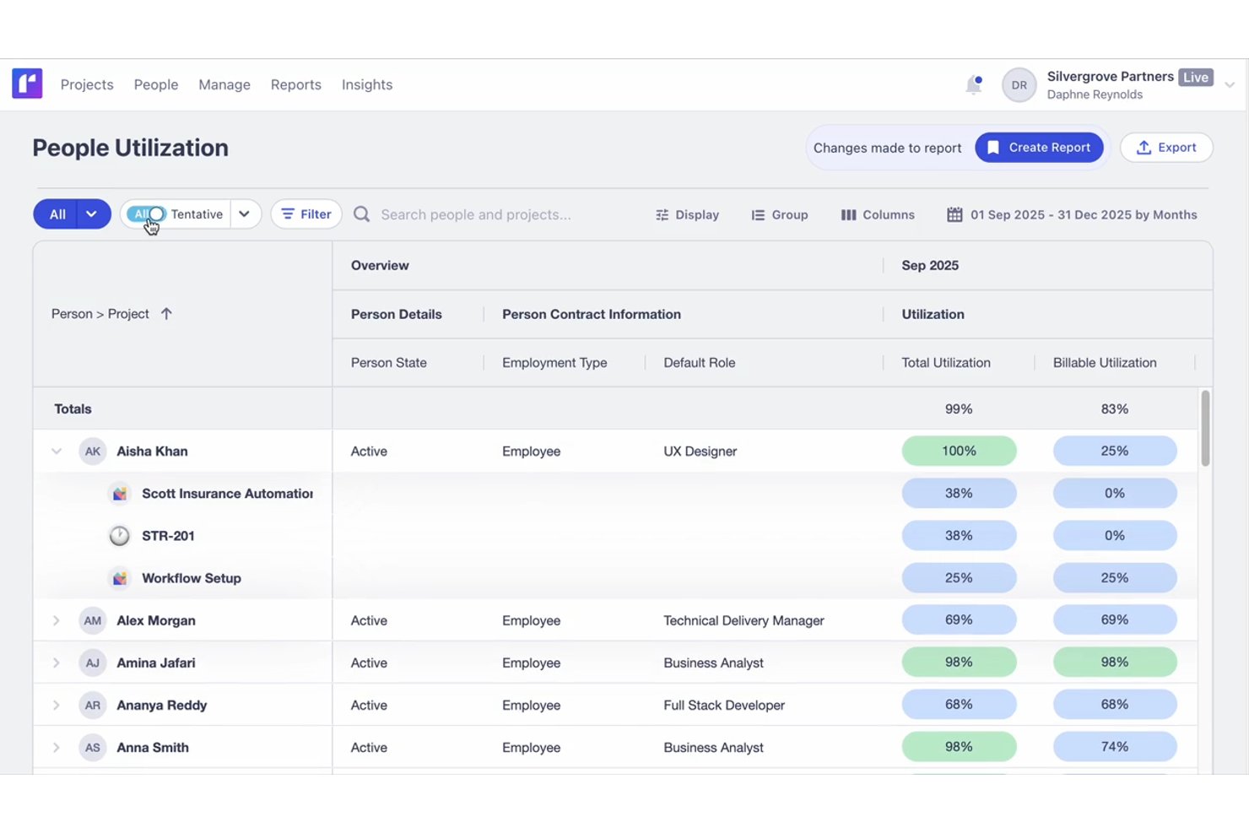Click the Live badge
This screenshot has height=833, width=1249.
pos(1196,77)
